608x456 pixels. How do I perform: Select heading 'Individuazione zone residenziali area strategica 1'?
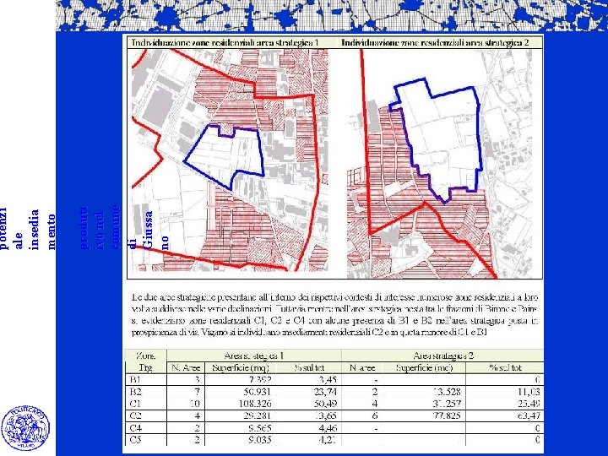tap(225, 43)
